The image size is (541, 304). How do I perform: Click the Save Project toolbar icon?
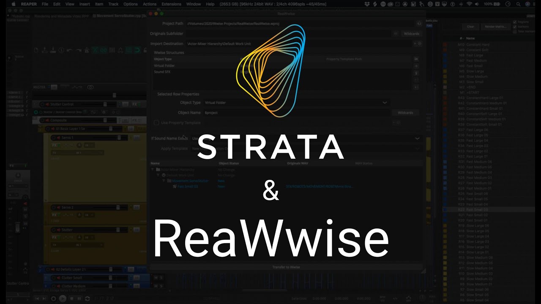pyautogui.click(x=53, y=50)
